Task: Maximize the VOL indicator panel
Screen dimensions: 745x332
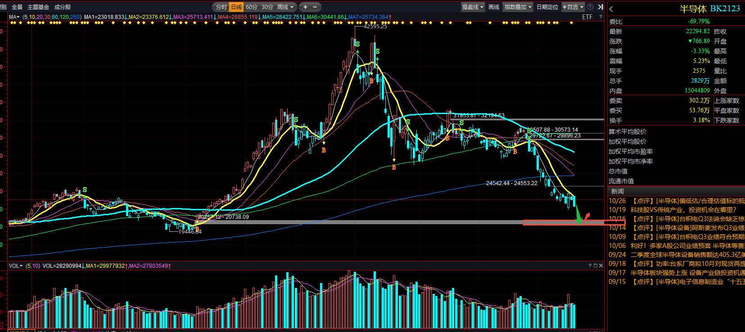Action: coord(595,266)
